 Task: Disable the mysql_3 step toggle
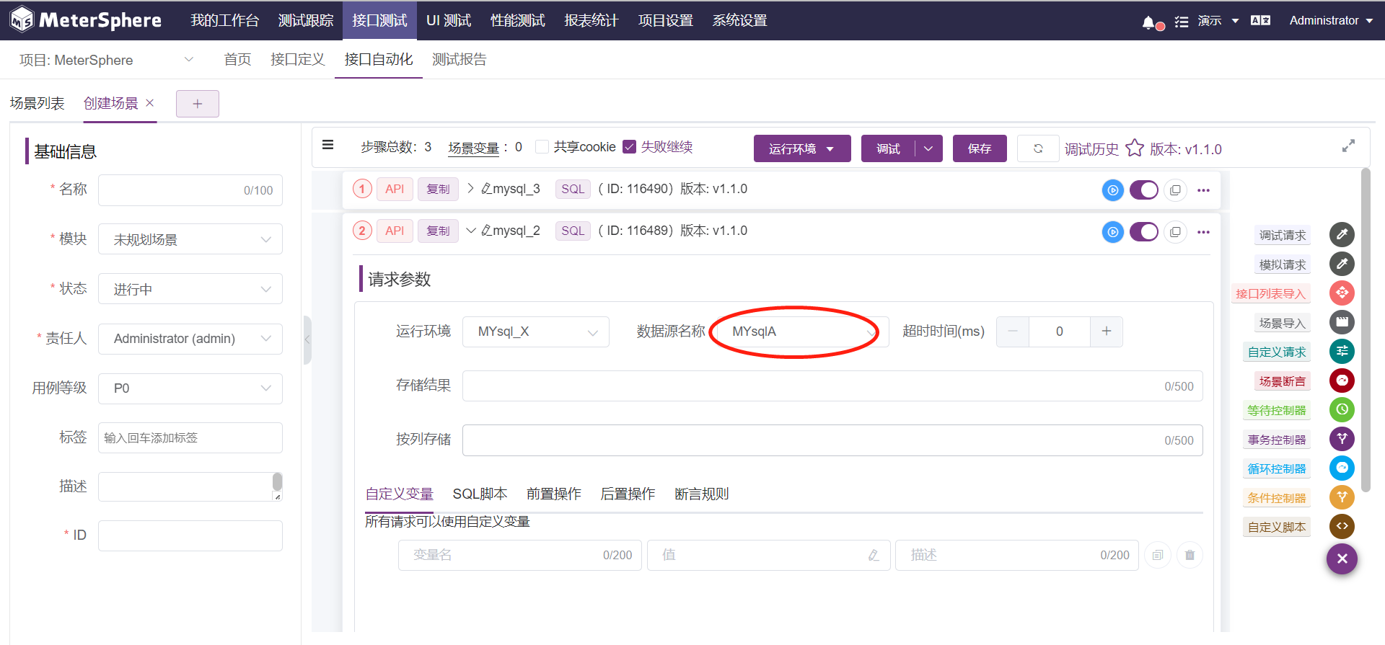(1144, 190)
